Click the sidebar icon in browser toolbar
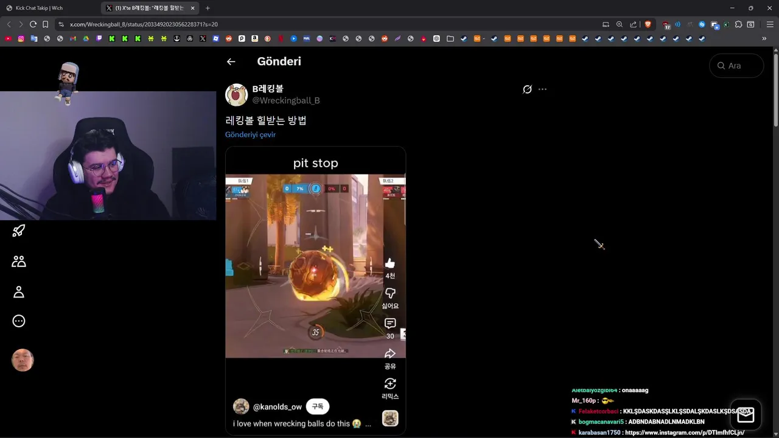This screenshot has width=779, height=438. pyautogui.click(x=750, y=24)
